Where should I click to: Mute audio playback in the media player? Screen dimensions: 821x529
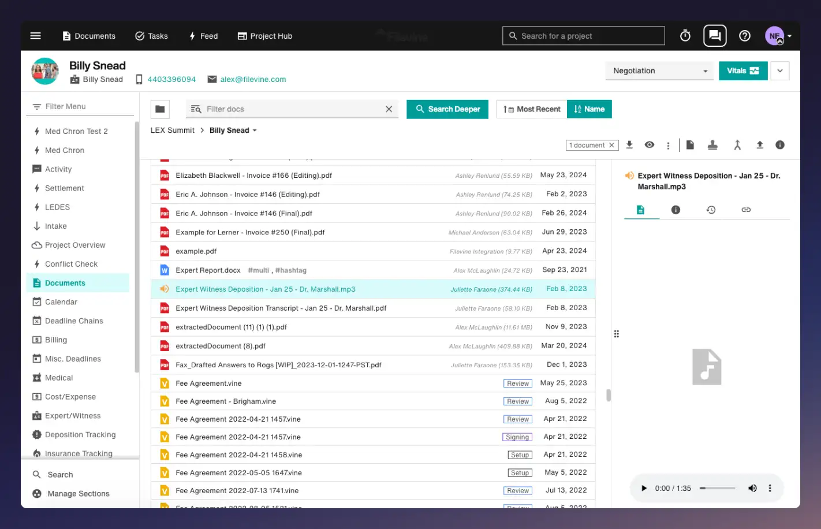pos(752,488)
